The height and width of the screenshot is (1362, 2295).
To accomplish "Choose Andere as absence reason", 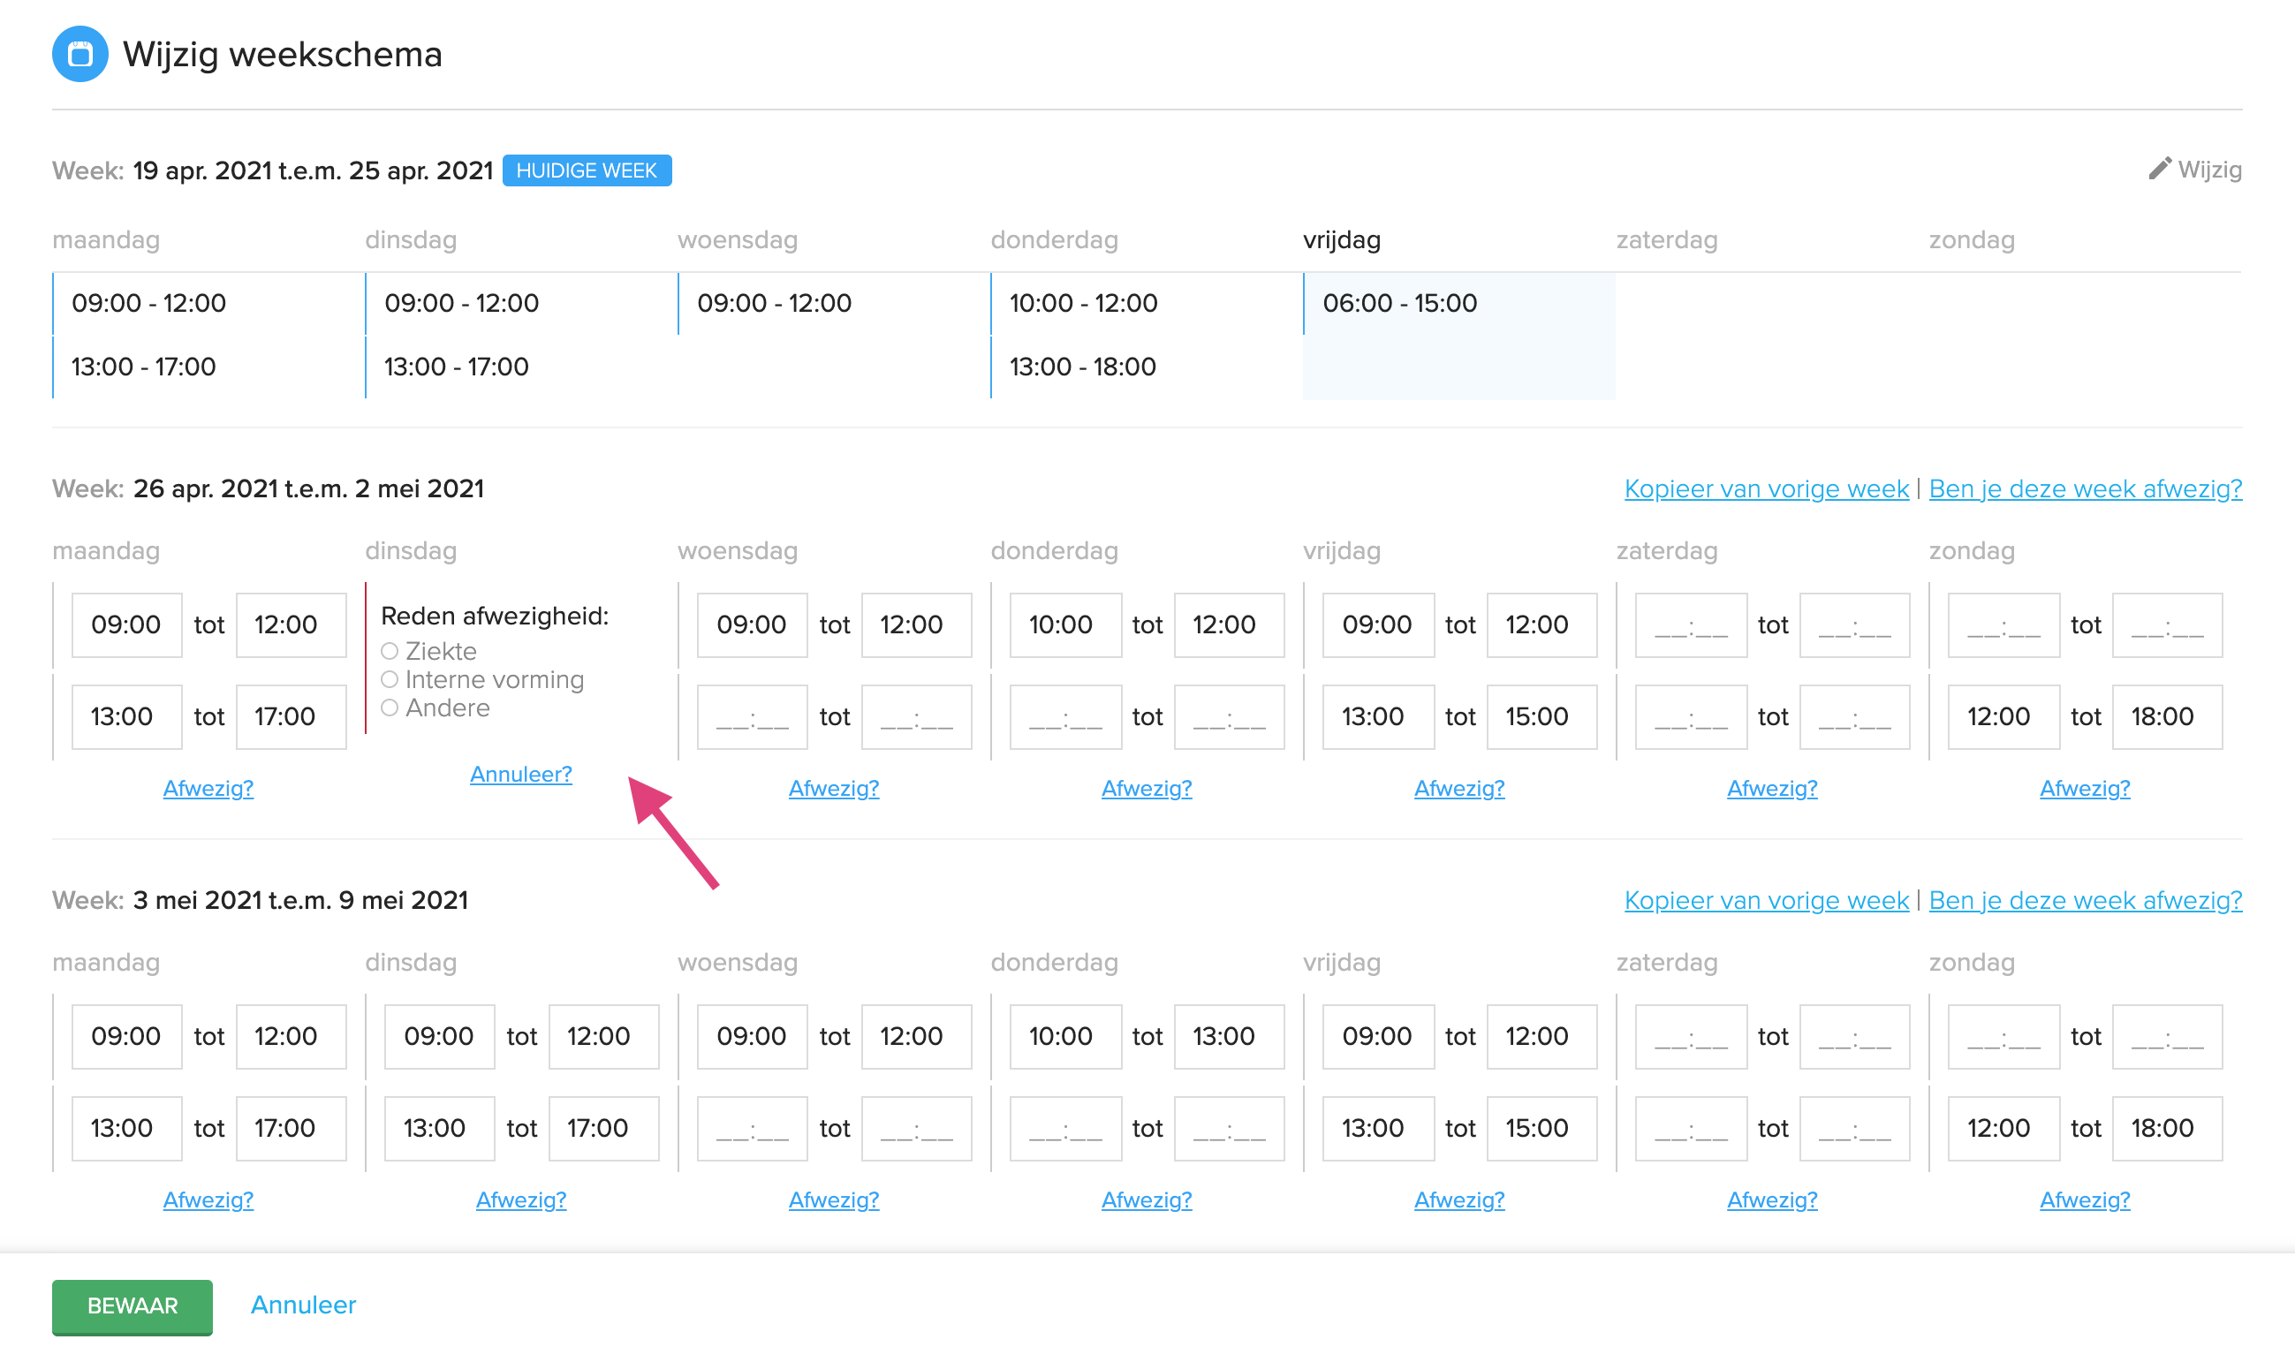I will [389, 707].
